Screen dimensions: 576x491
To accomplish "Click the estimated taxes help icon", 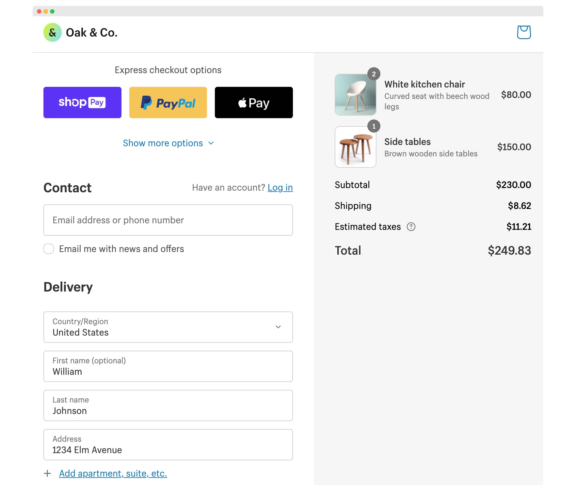I will (x=411, y=227).
